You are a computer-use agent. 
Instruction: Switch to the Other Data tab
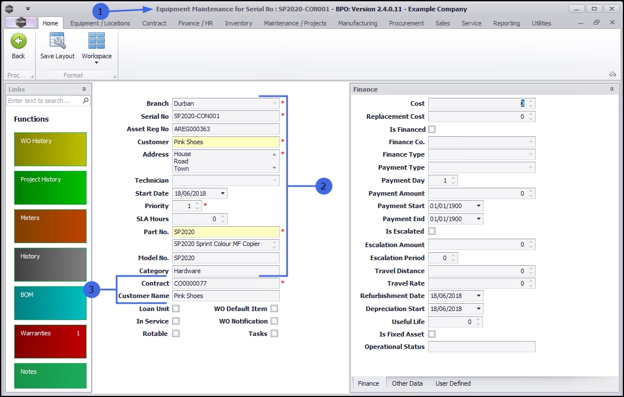(407, 383)
